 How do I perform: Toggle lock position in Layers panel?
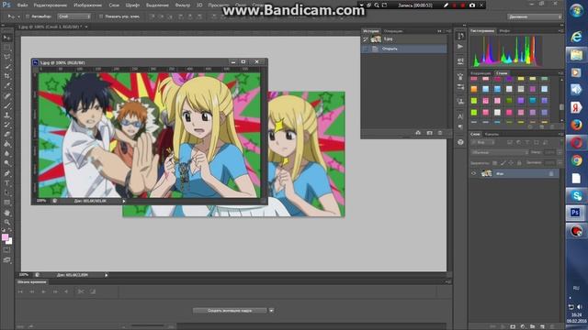[511, 163]
